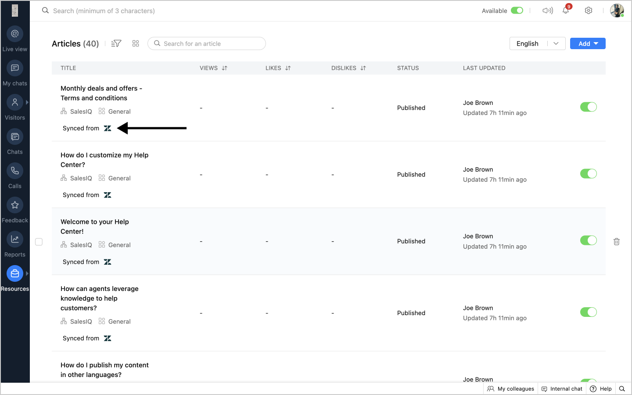
Task: Open the Visitors sidebar menu
Action: (15, 103)
